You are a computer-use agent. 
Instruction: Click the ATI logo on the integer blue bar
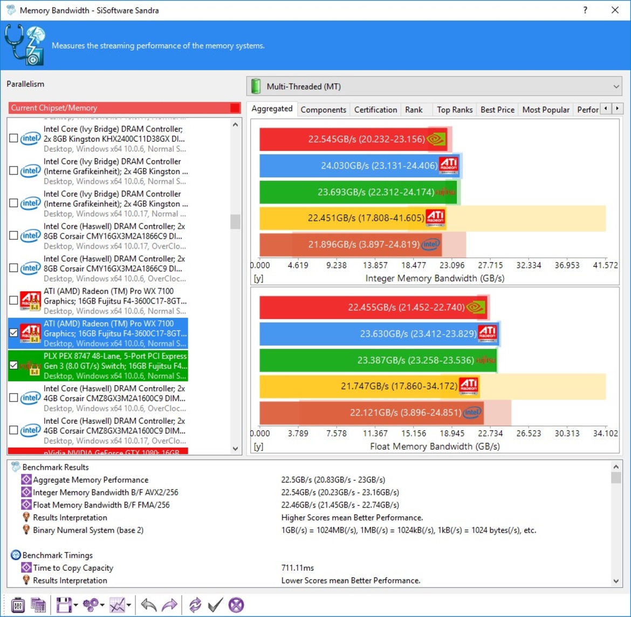click(448, 166)
